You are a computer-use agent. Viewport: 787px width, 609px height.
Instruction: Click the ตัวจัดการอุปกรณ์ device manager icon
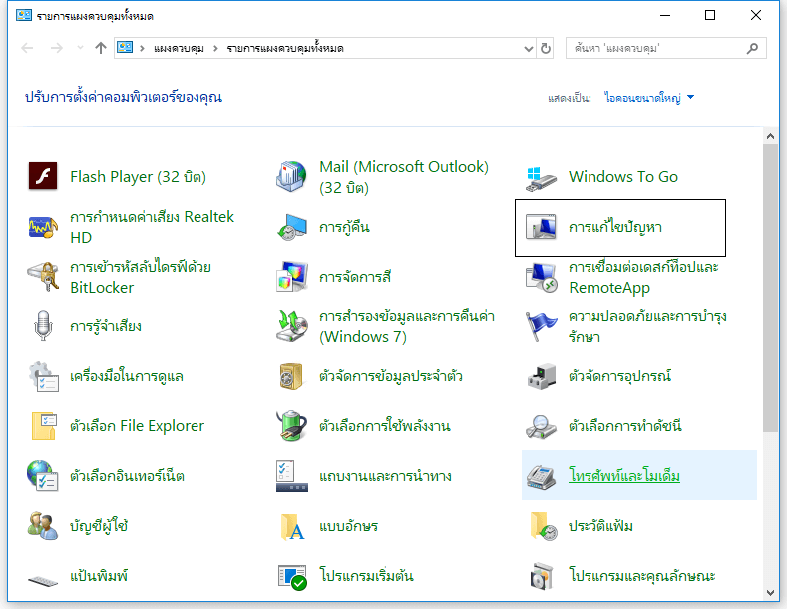pyautogui.click(x=541, y=376)
